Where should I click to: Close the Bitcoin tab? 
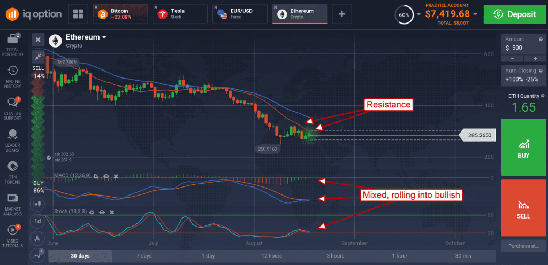[x=96, y=7]
